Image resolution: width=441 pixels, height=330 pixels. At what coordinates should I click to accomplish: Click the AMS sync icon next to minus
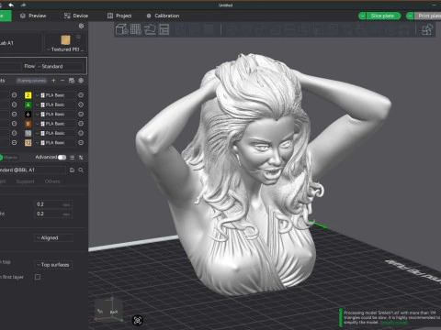point(72,81)
